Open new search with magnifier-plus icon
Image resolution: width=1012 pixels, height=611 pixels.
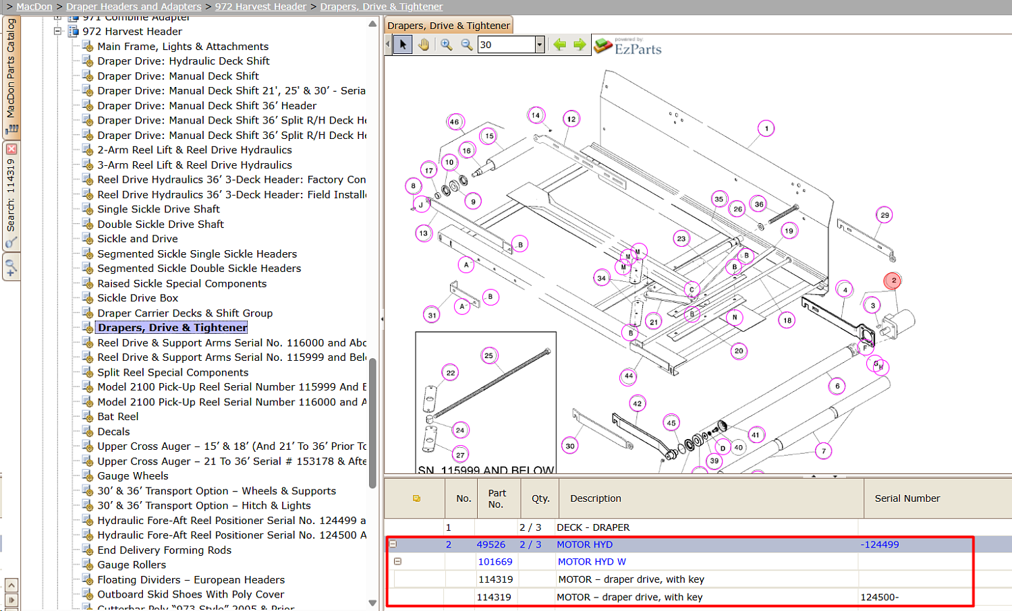[x=11, y=268]
